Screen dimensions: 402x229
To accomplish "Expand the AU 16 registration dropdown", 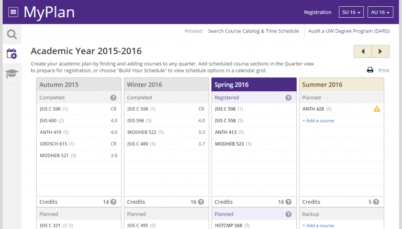I will tap(381, 12).
